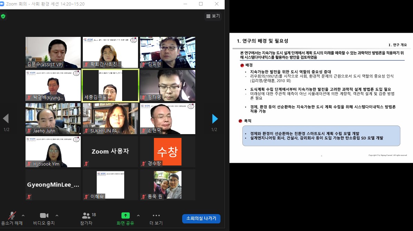Unmute yourself using 음소거 해제
The width and height of the screenshot is (413, 231).
(x=12, y=217)
